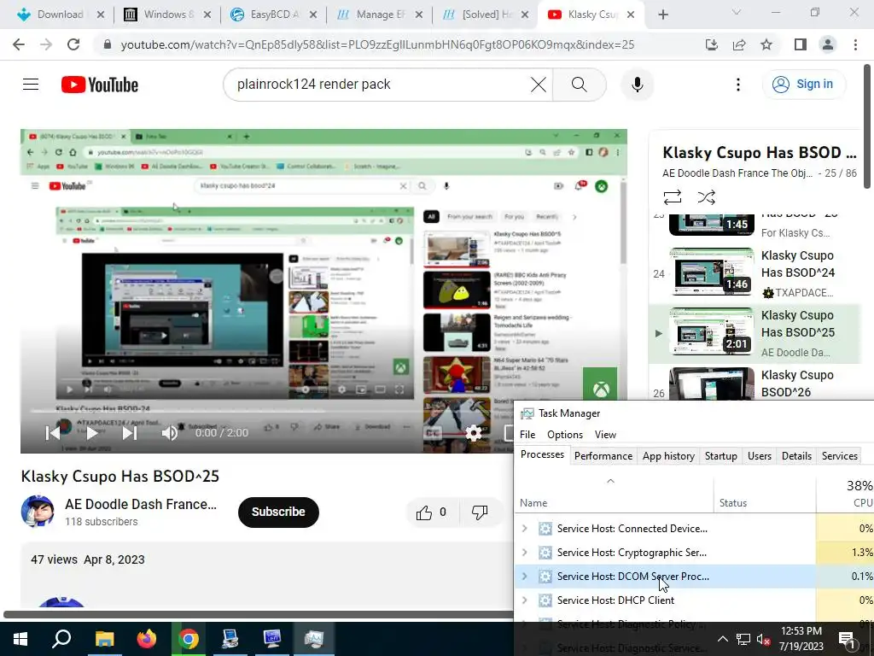Open Task Manager View menu

[605, 435]
